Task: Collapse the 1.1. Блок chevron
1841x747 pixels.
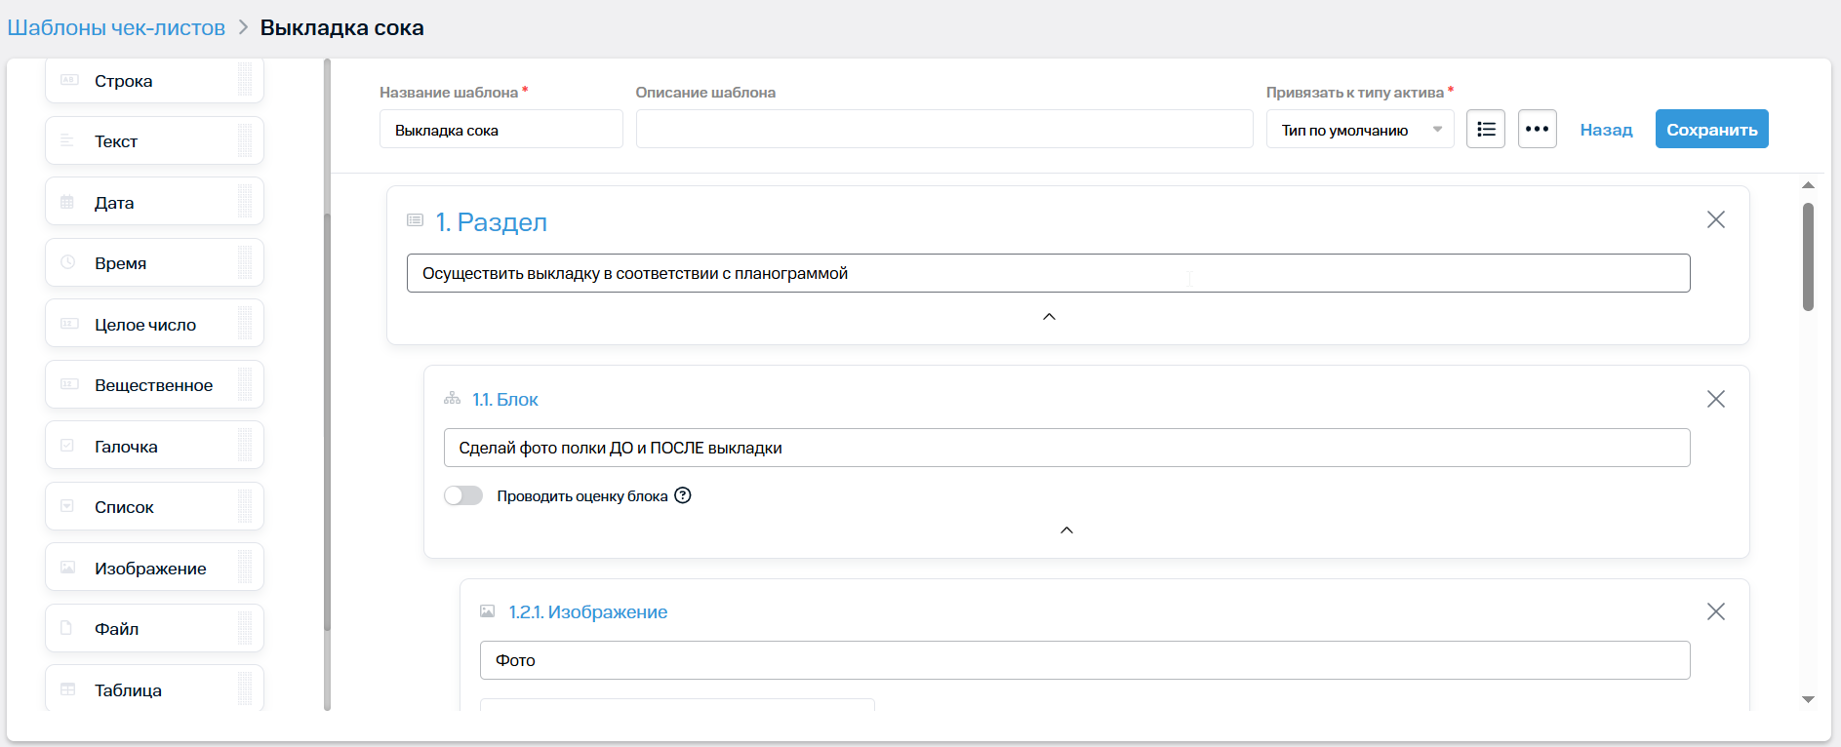Action: (1066, 531)
